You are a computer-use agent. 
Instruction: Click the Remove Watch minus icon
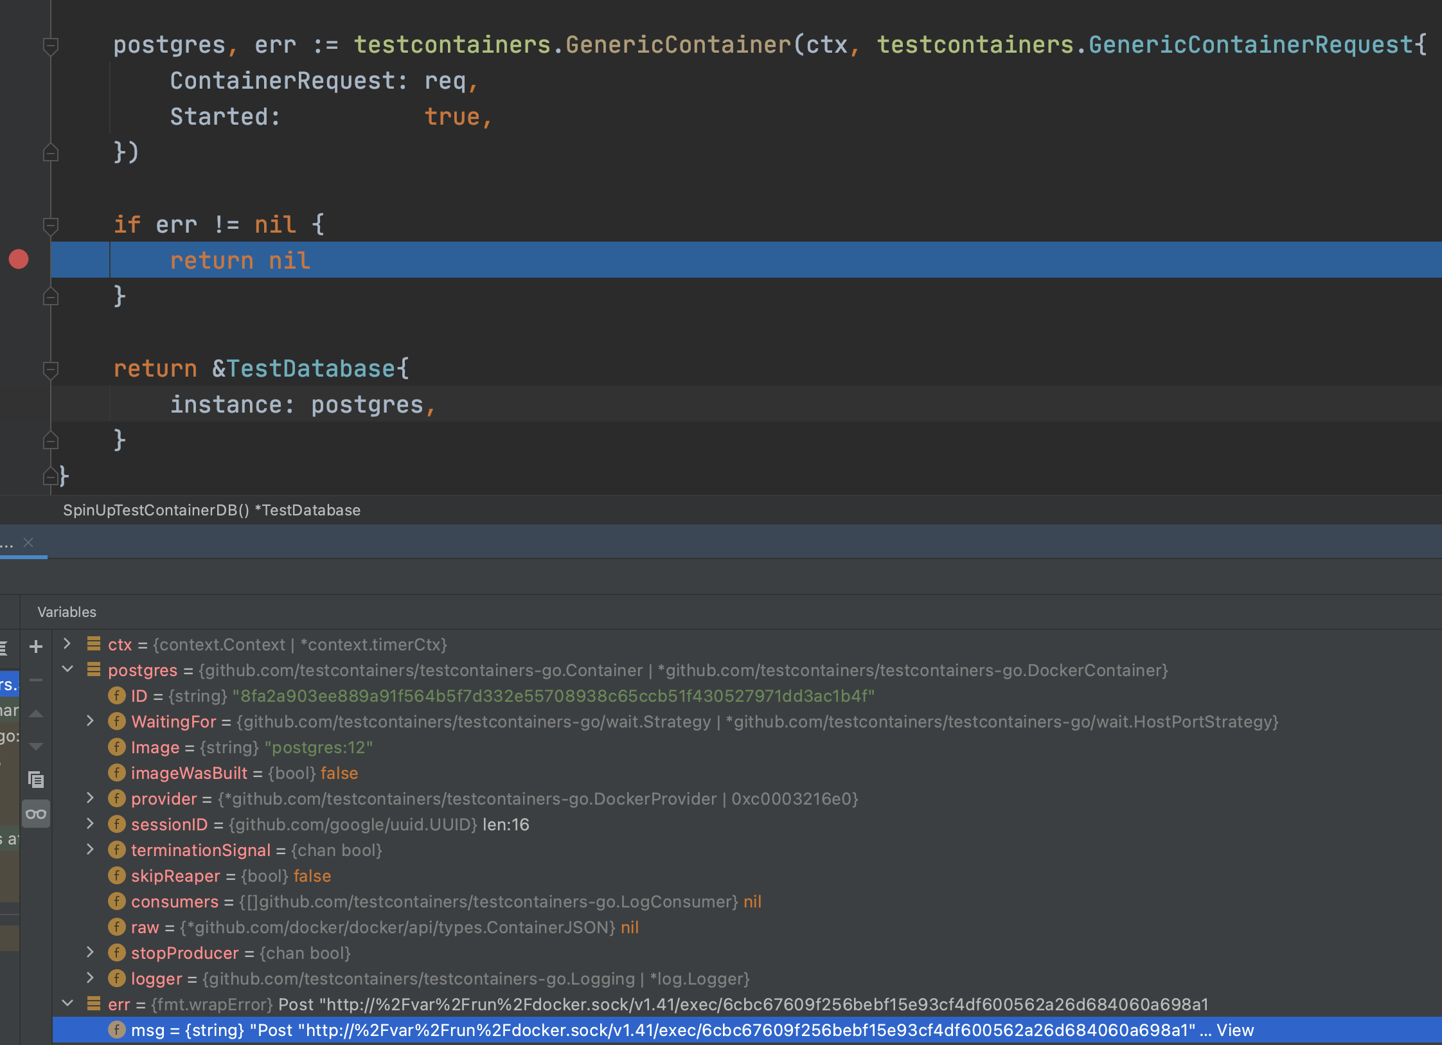(36, 680)
